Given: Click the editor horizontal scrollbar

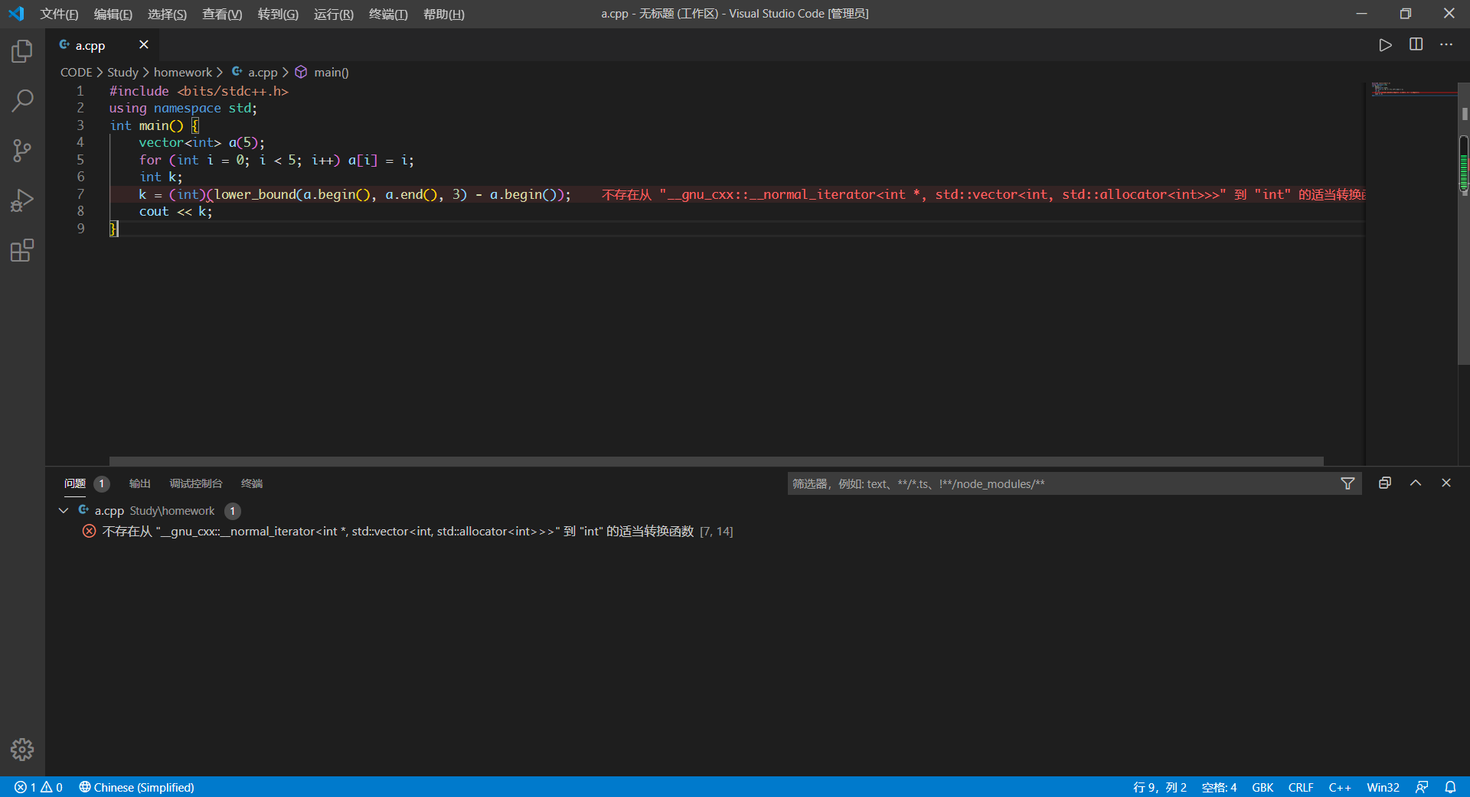Looking at the screenshot, I should (x=716, y=461).
